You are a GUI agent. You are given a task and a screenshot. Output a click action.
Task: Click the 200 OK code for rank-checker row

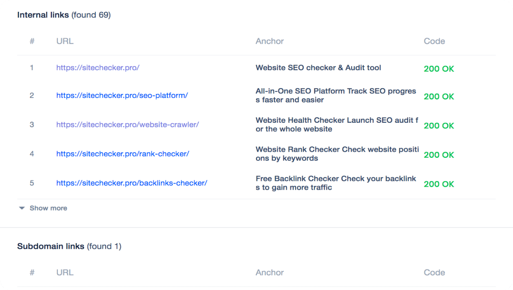439,155
